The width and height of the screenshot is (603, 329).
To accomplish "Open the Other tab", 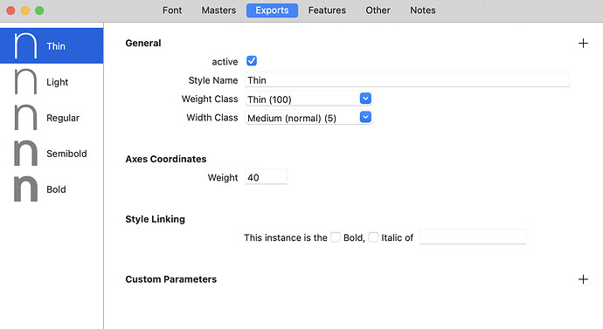I will pyautogui.click(x=378, y=10).
